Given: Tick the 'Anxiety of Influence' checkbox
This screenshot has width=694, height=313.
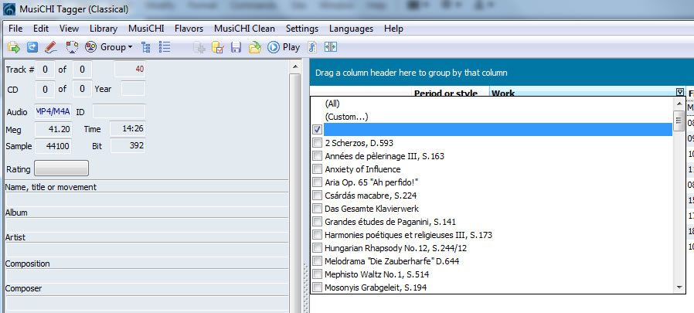Looking at the screenshot, I should point(317,169).
